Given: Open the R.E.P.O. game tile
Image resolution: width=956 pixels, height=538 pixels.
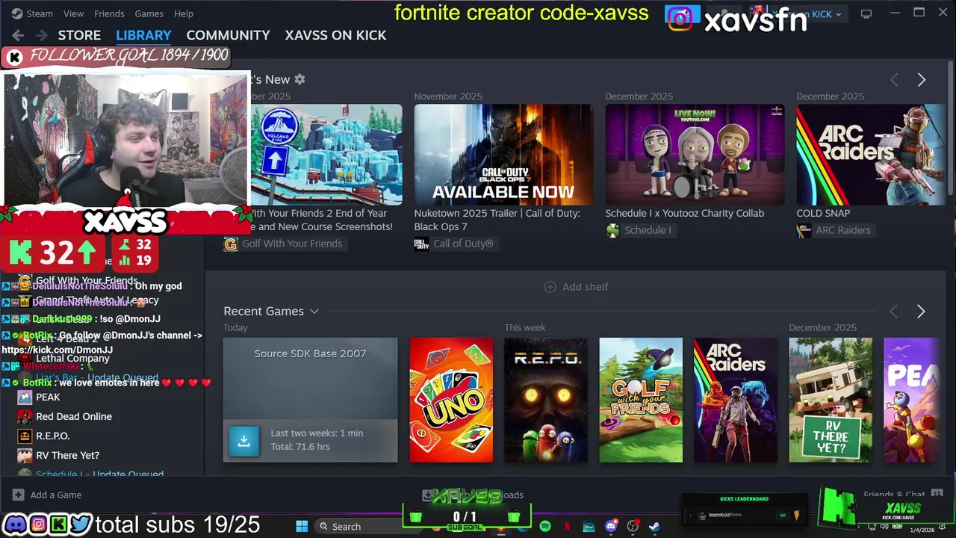Looking at the screenshot, I should 545,400.
